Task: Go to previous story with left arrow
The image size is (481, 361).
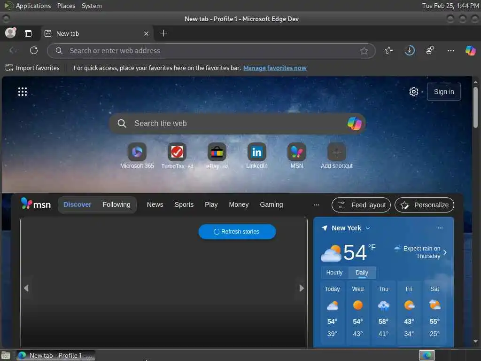Action: point(26,288)
